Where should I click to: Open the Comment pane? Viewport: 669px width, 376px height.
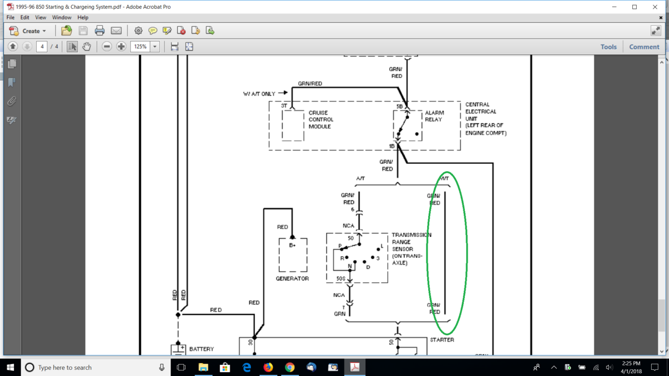(644, 47)
